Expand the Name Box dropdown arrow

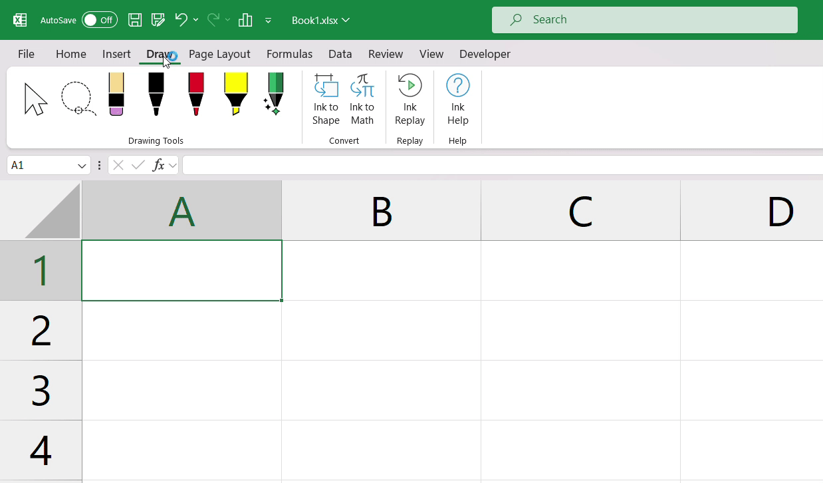pyautogui.click(x=82, y=166)
